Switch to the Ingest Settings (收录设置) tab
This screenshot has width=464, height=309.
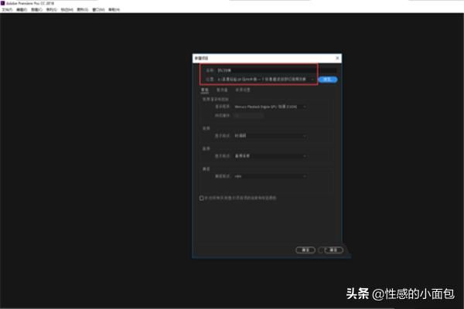coord(243,90)
